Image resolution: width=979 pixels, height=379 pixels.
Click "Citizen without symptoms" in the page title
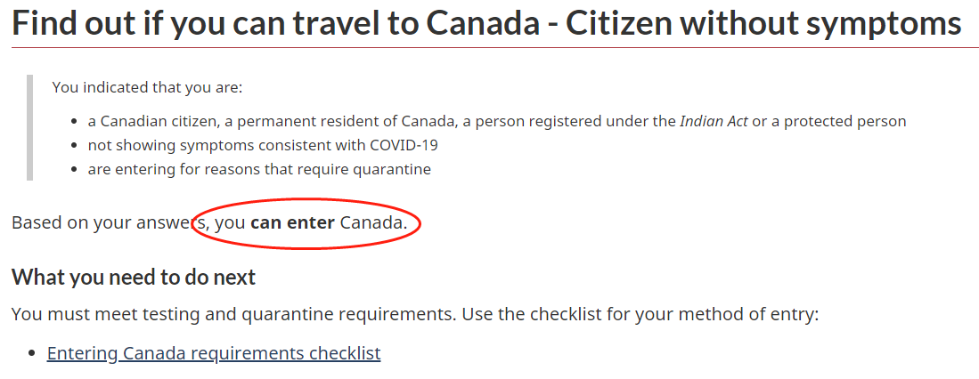764,24
